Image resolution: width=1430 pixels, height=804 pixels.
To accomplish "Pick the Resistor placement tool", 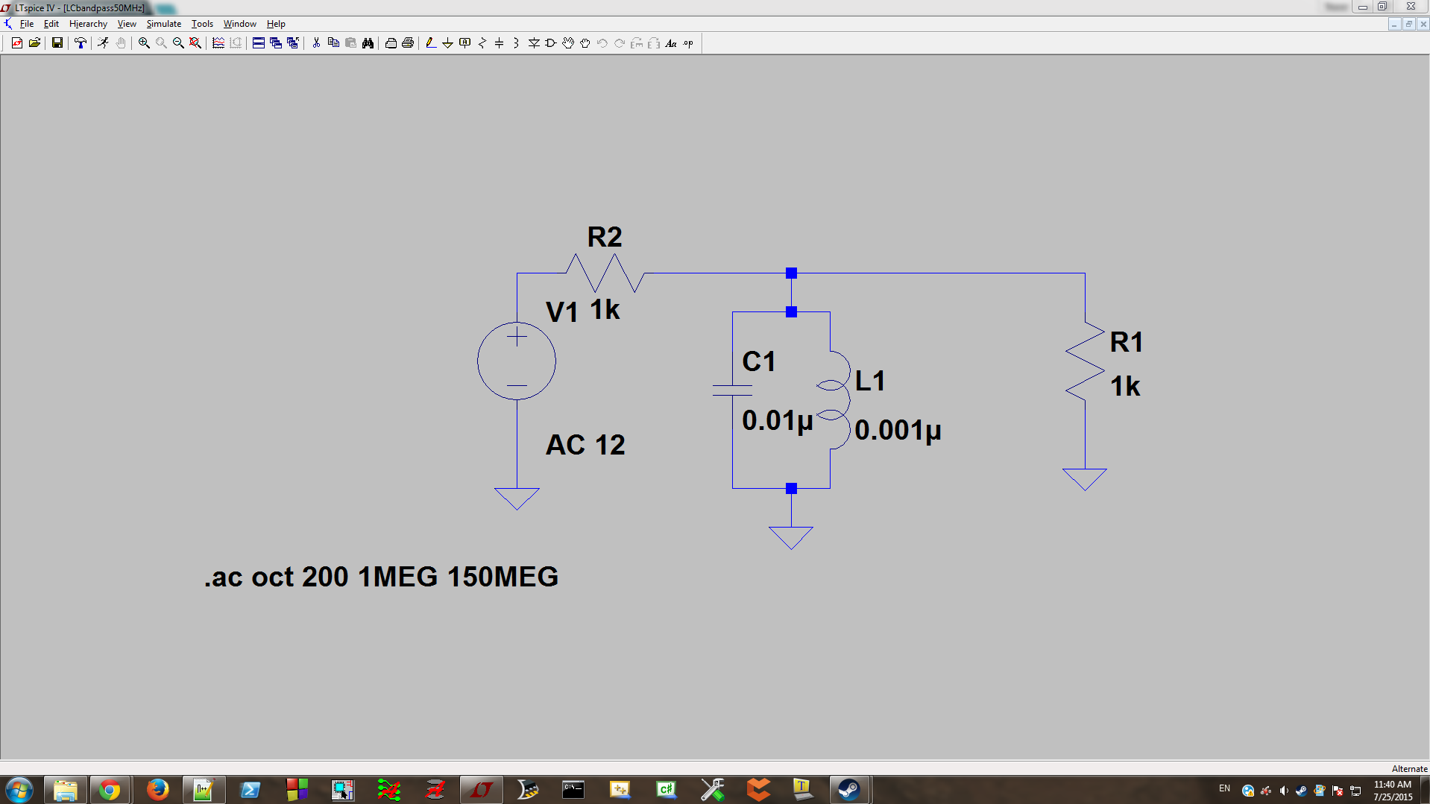I will (x=481, y=42).
